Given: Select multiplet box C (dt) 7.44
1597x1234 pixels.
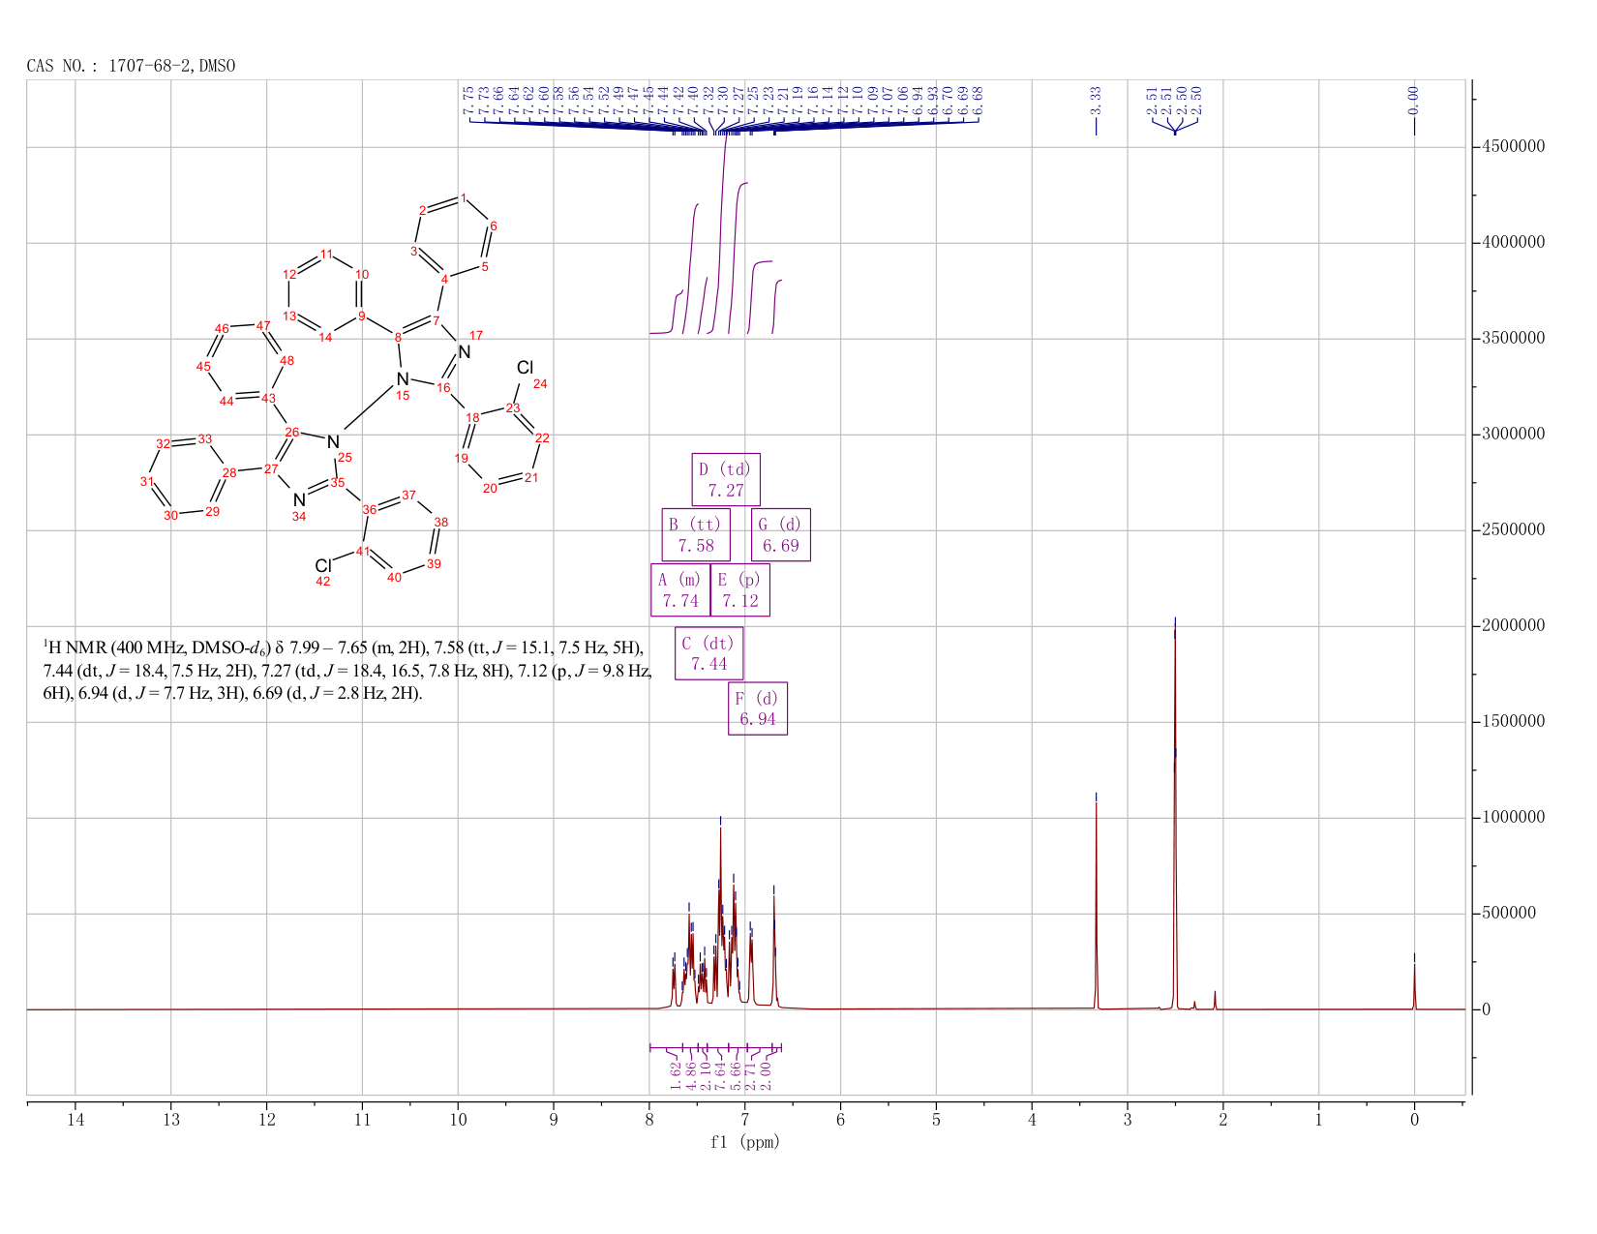Looking at the screenshot, I should pyautogui.click(x=709, y=653).
